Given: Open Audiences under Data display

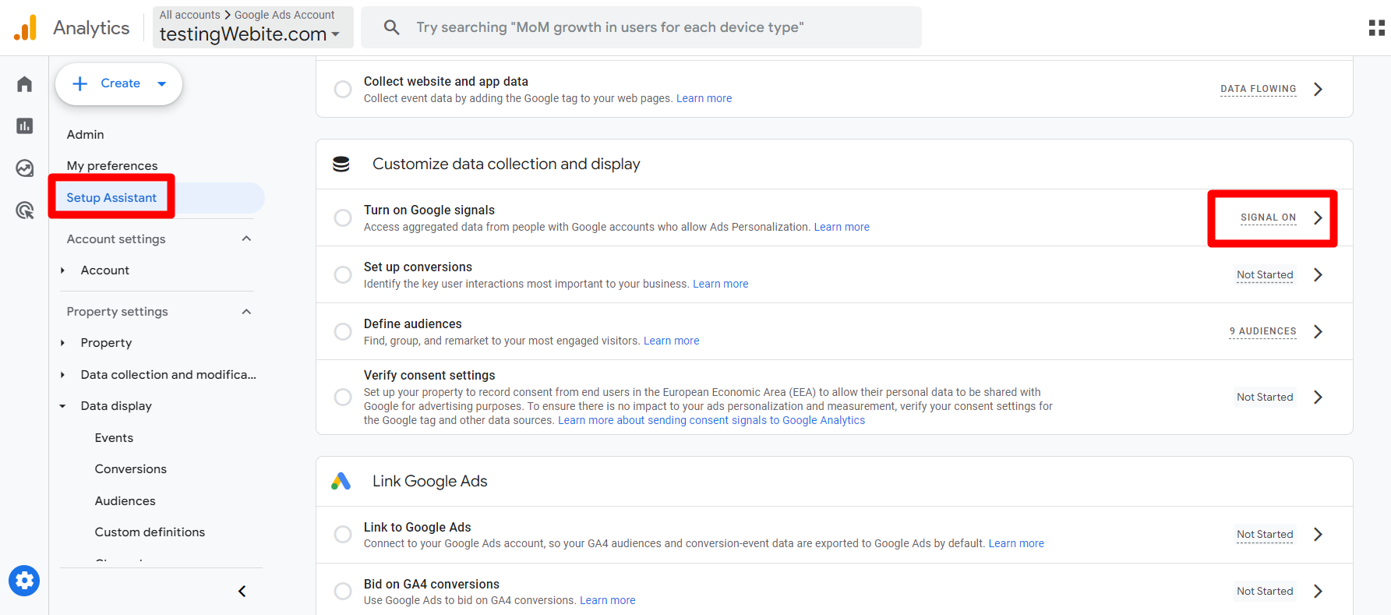Looking at the screenshot, I should coord(125,500).
